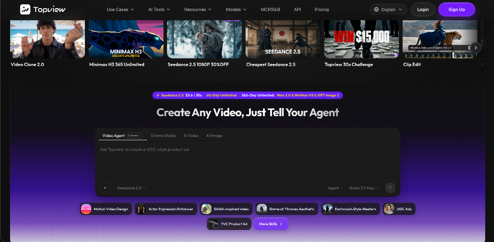Click the Motion Video Design skill icon
Viewport: 494px width, 242px height.
click(86, 209)
